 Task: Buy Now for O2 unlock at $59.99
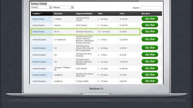[150, 48]
